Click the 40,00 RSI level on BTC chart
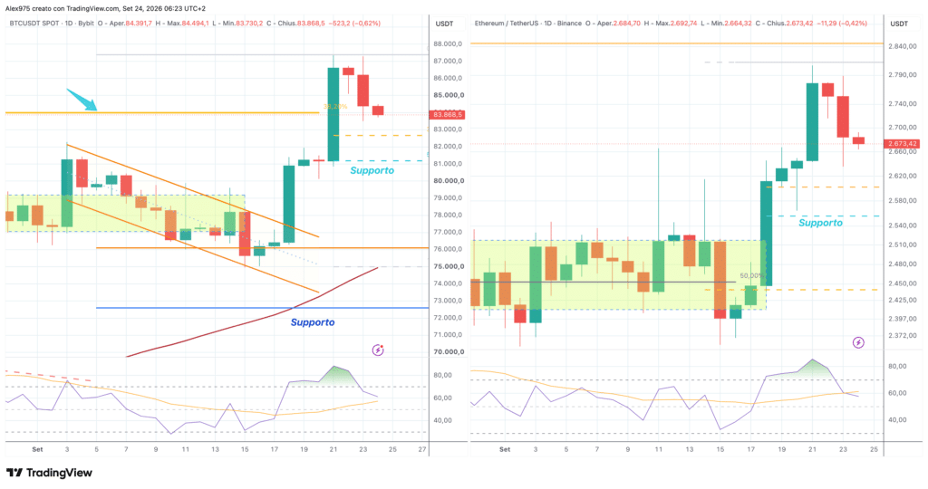The height and width of the screenshot is (489, 928). click(442, 421)
